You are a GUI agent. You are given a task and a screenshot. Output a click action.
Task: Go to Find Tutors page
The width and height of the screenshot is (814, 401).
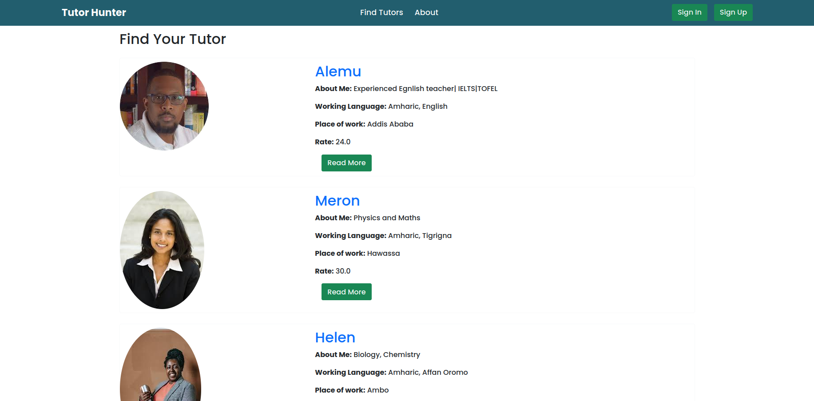(x=381, y=12)
